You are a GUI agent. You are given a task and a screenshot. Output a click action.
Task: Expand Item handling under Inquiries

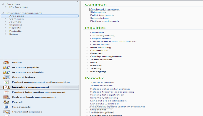[x=87, y=47]
